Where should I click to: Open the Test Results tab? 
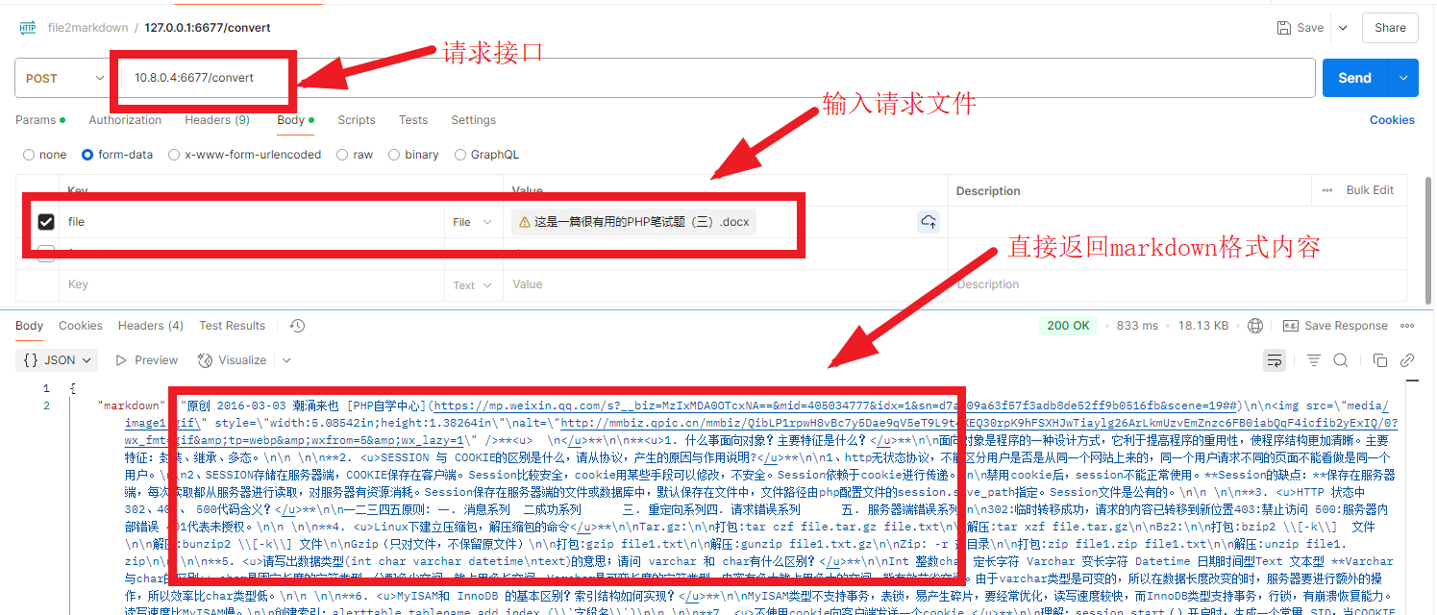(232, 326)
